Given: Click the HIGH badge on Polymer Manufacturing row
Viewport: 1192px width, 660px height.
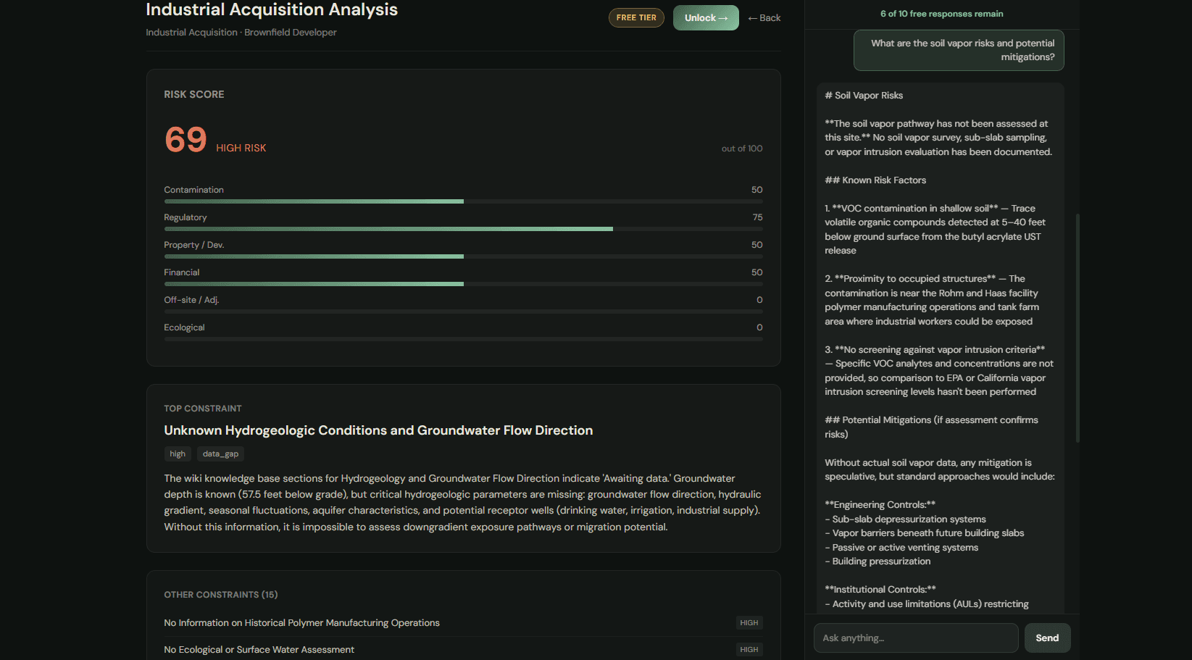Looking at the screenshot, I should click(x=749, y=623).
